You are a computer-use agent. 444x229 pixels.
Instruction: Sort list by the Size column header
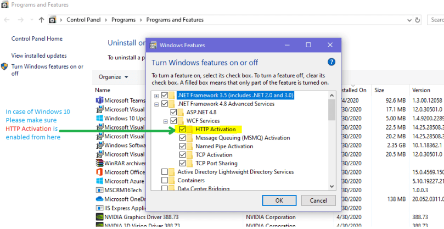380,90
